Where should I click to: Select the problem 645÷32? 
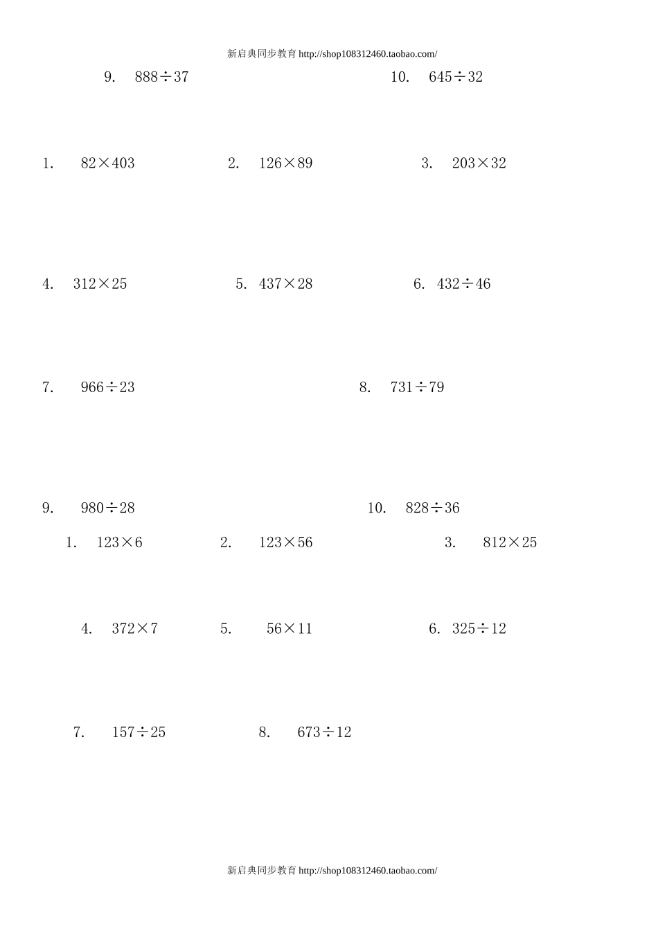pyautogui.click(x=456, y=77)
